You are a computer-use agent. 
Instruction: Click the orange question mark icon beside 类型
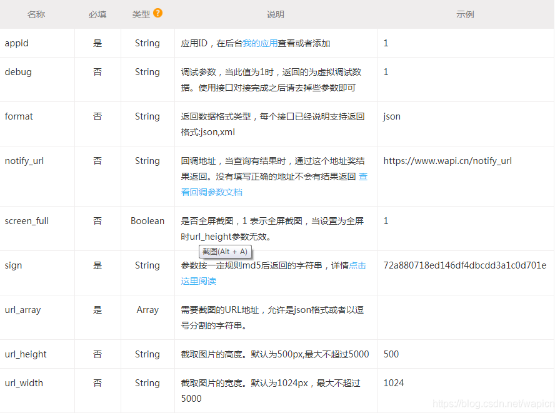click(x=157, y=13)
